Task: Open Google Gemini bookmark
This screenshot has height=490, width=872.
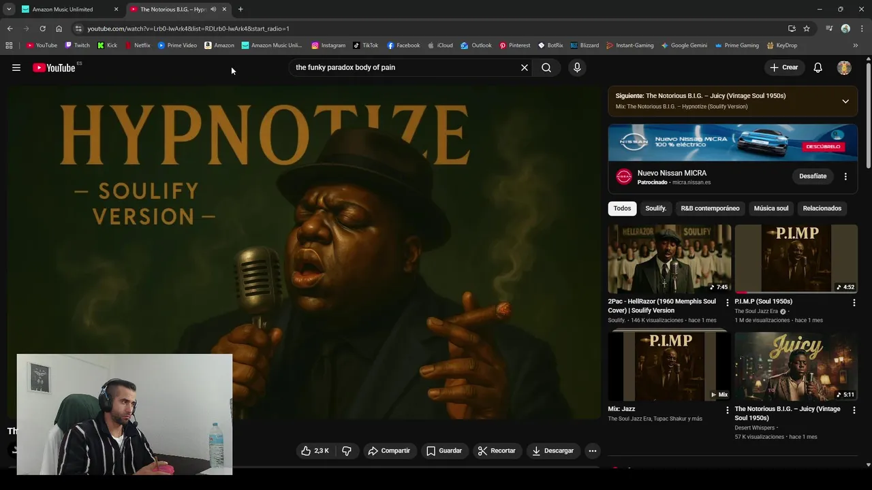Action: (x=684, y=46)
